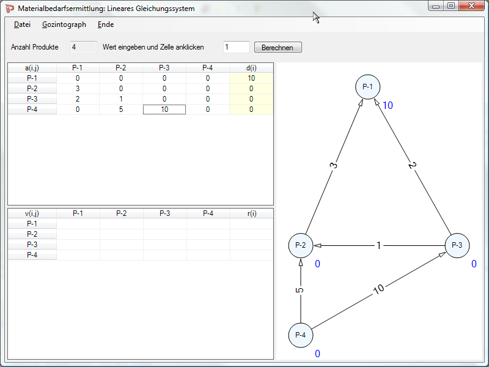The image size is (489, 367).
Task: Select the P-1 node in the graph
Action: pyautogui.click(x=367, y=87)
